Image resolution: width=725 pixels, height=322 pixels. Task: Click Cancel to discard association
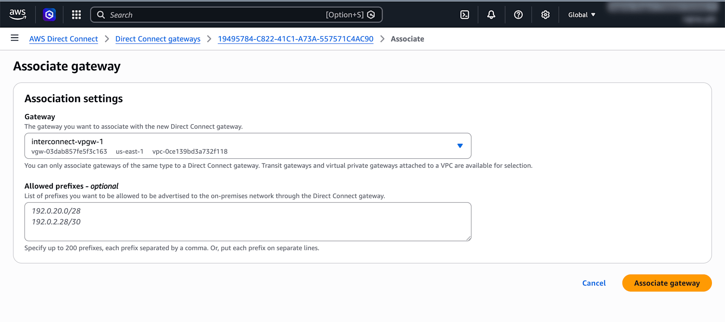tap(594, 283)
